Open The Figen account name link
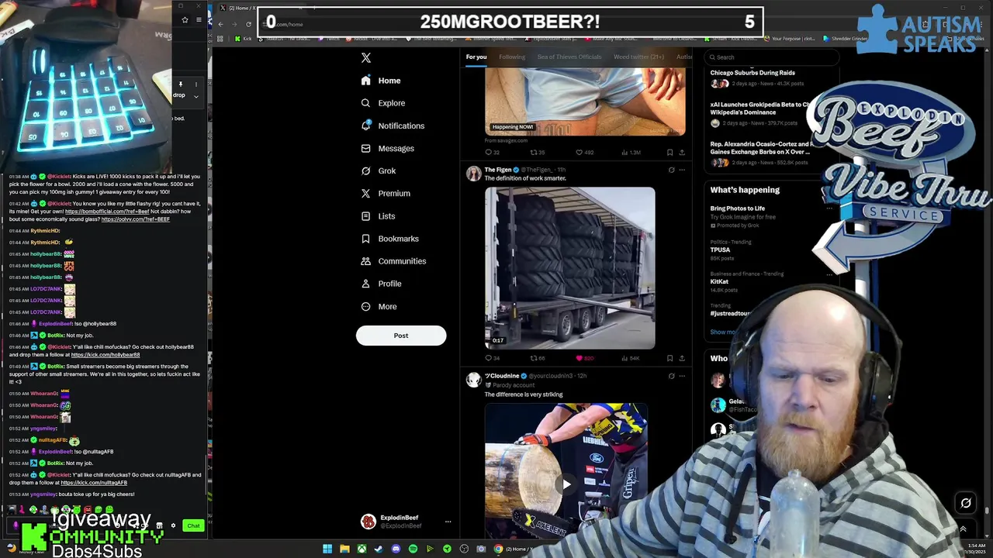This screenshot has width=993, height=558. 498,170
